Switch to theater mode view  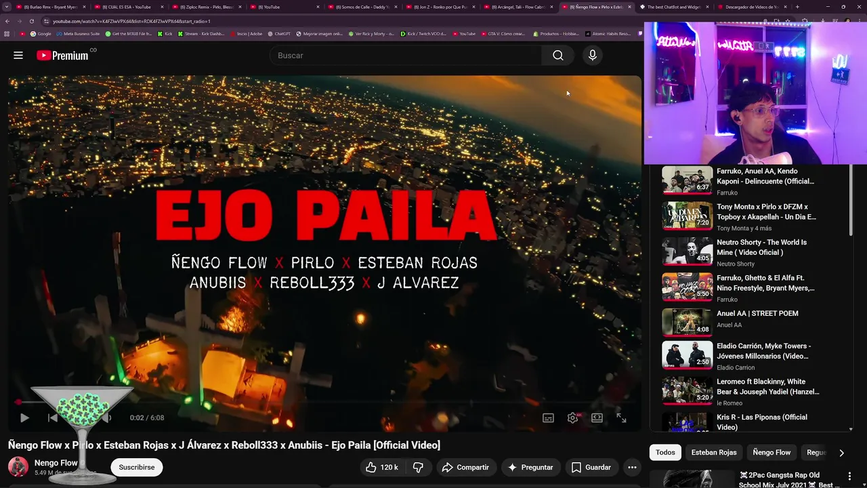[x=597, y=418]
